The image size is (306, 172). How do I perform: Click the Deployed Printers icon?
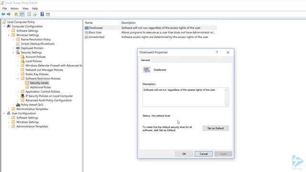(18, 48)
